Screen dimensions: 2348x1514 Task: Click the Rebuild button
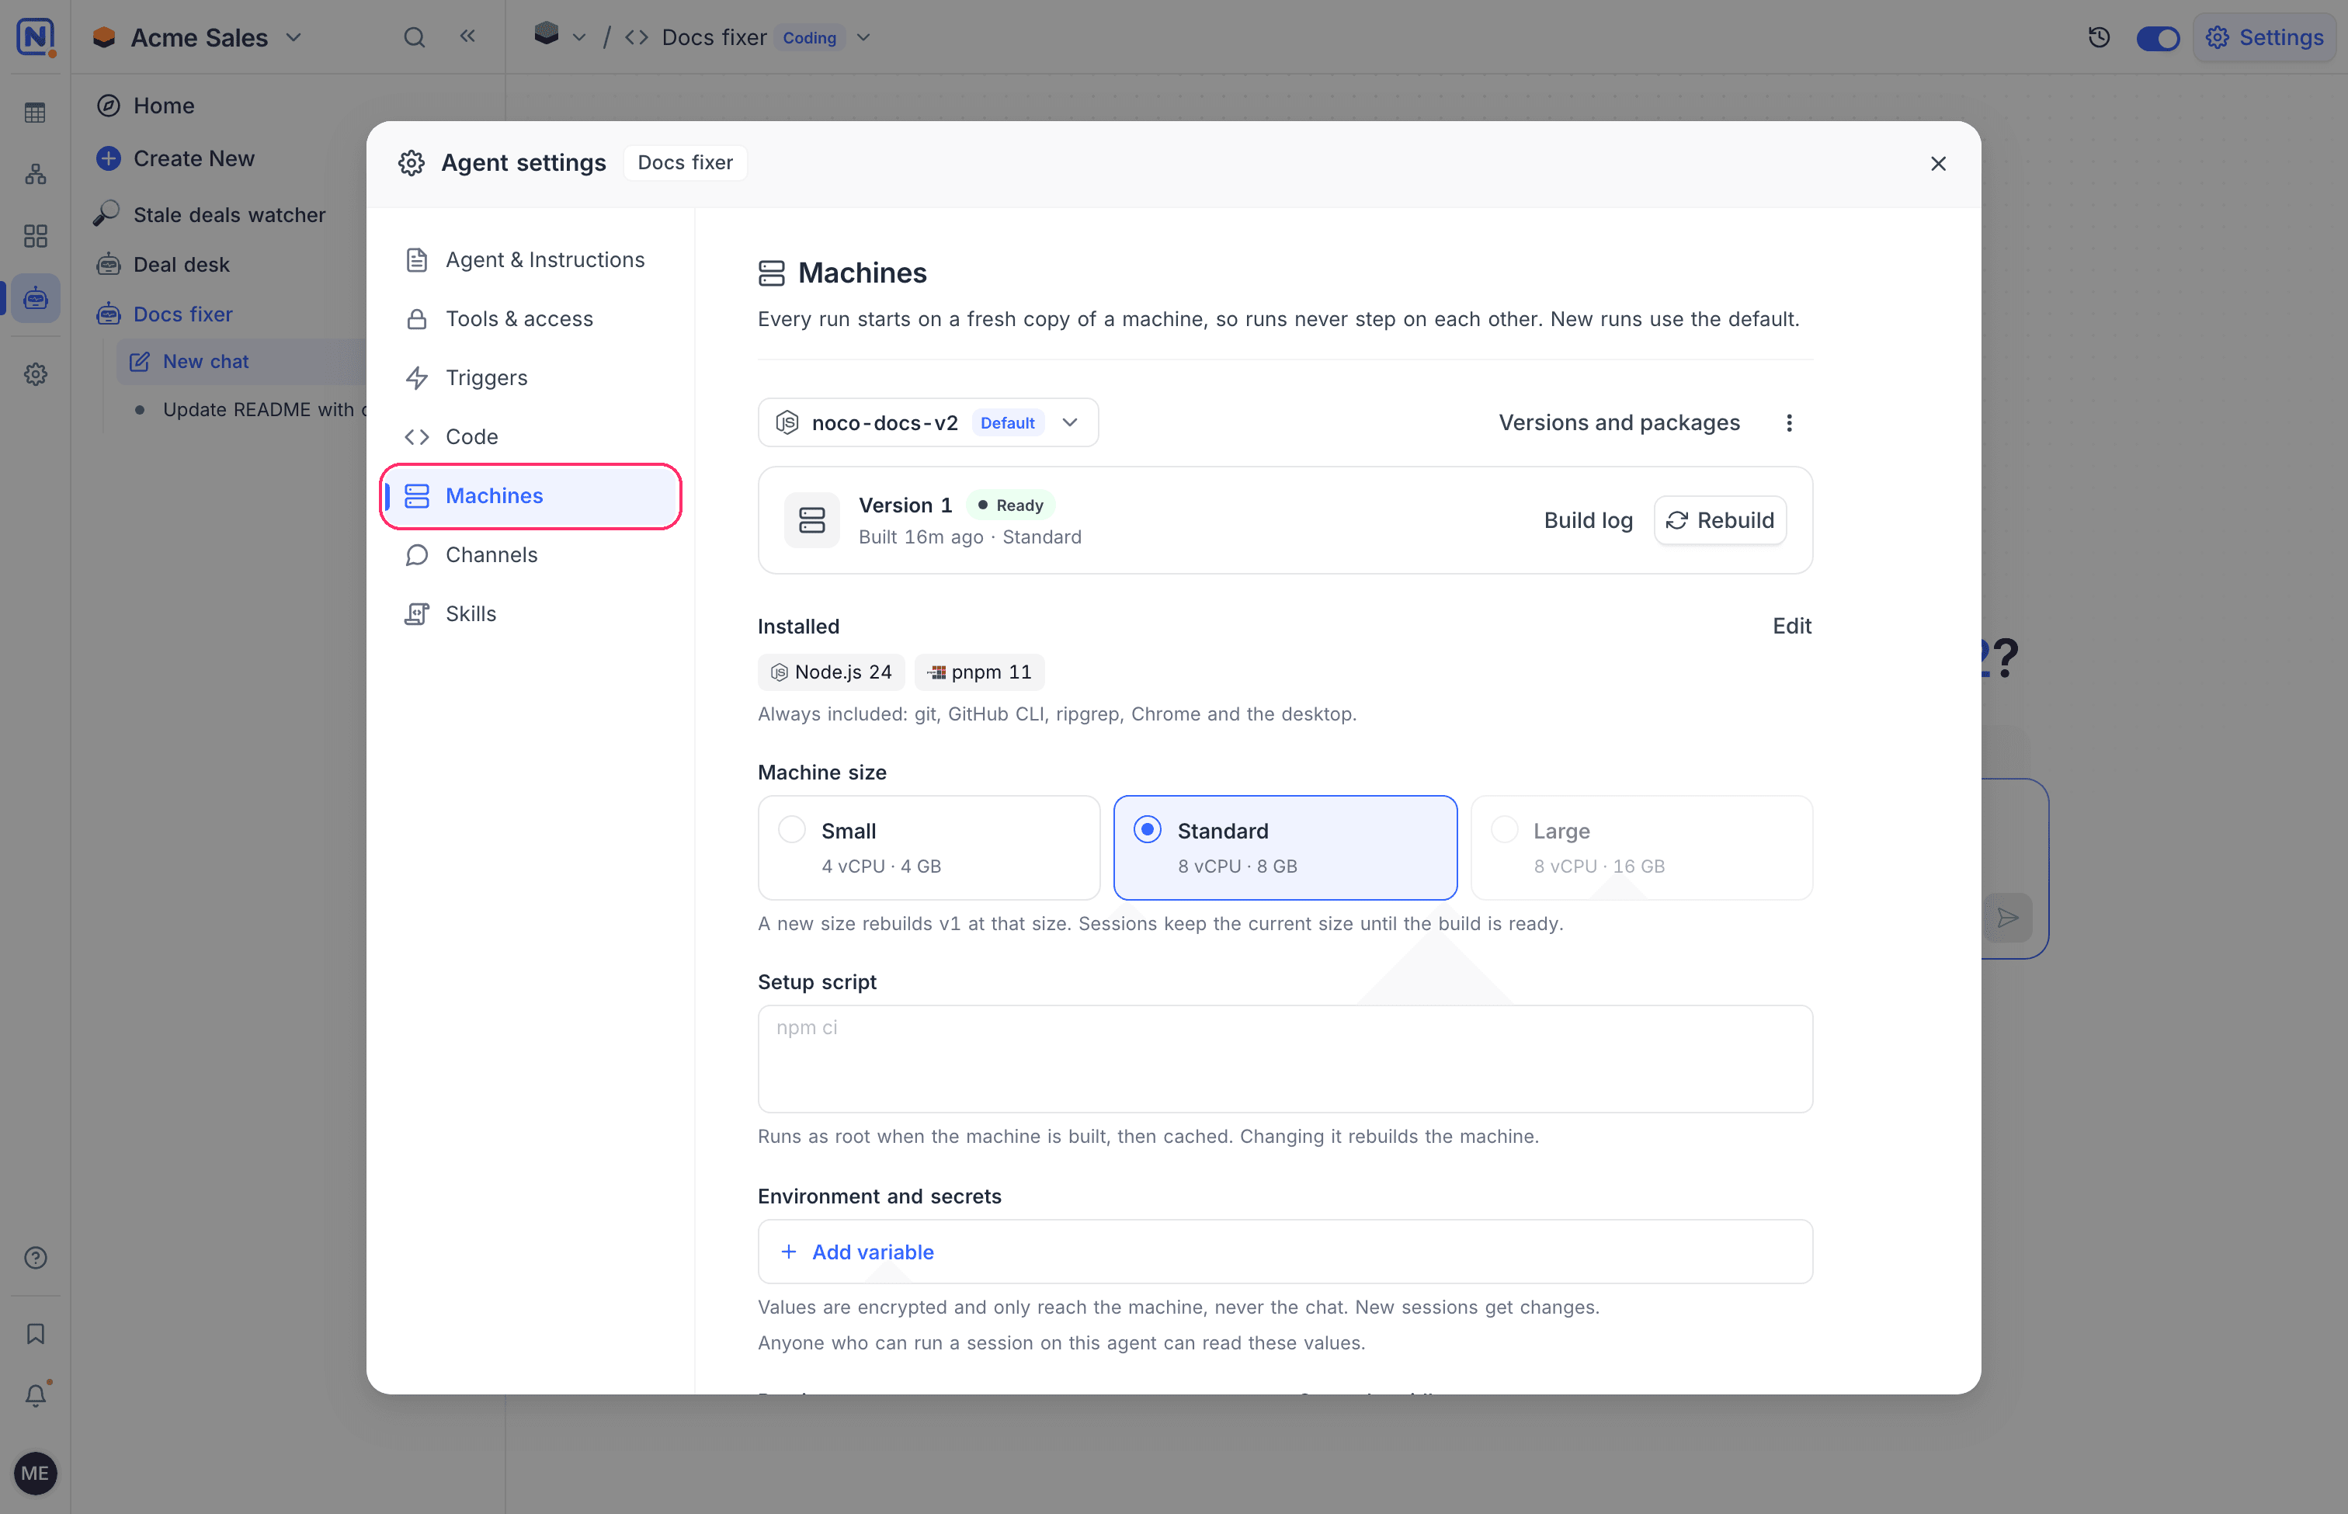point(1719,520)
